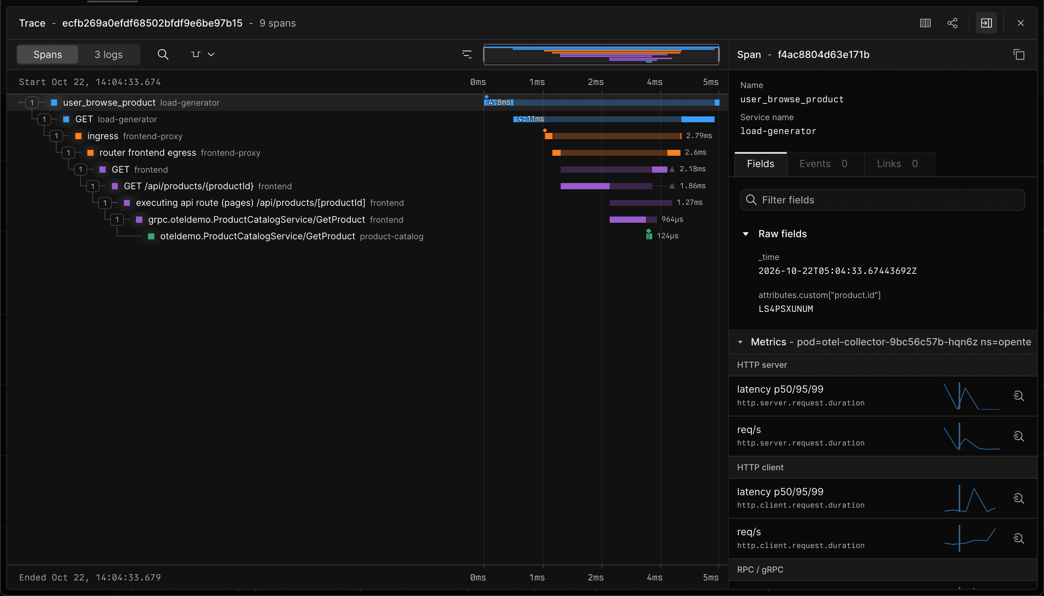The height and width of the screenshot is (596, 1044).
Task: Collapse the ingress span node
Action: 56,136
